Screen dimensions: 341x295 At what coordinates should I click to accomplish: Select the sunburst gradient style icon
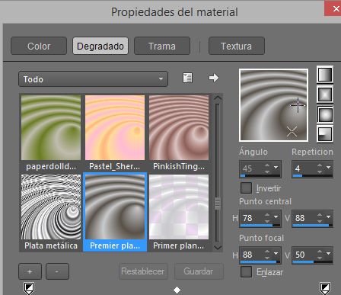click(x=325, y=114)
